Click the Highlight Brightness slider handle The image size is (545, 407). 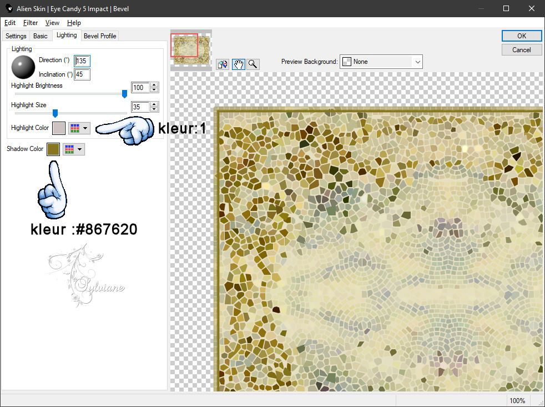(124, 94)
